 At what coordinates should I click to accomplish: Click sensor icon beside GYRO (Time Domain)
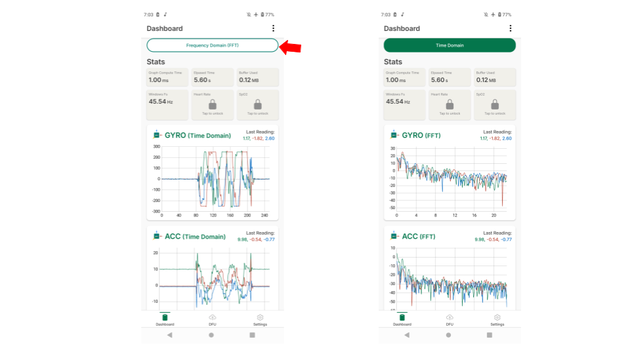[x=157, y=135]
